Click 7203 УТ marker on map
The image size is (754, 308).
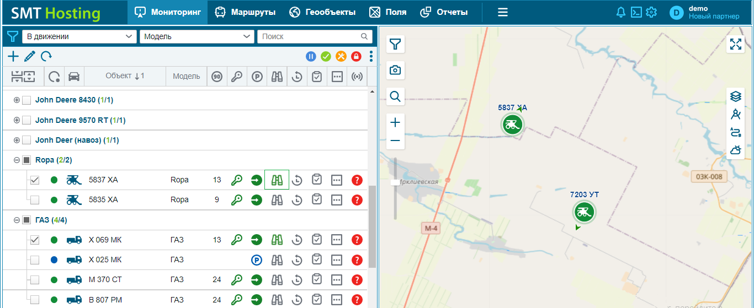pyautogui.click(x=584, y=212)
